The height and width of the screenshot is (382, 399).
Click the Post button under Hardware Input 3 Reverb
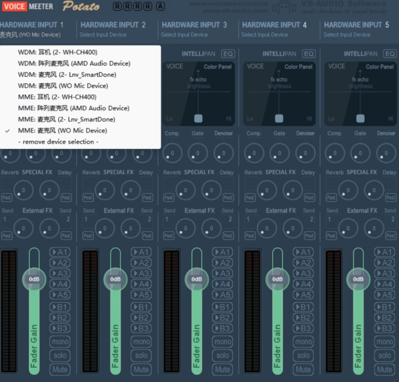[169, 198]
